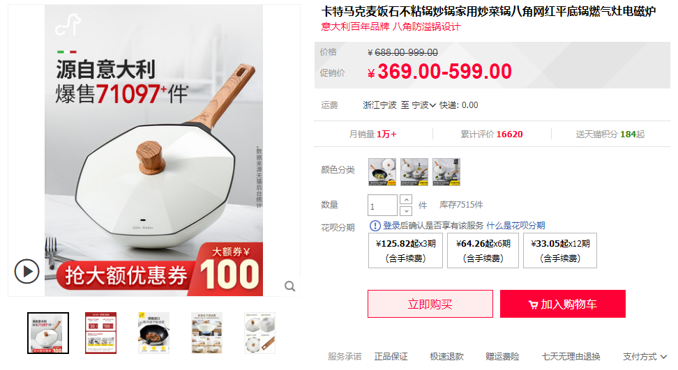Viewport: 678px width, 370px height.
Task: Play the product video
Action: point(27,271)
